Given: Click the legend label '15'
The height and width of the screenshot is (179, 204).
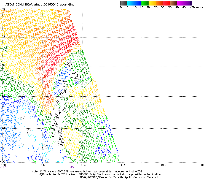Looking at the screenshot, I should 141,7.
